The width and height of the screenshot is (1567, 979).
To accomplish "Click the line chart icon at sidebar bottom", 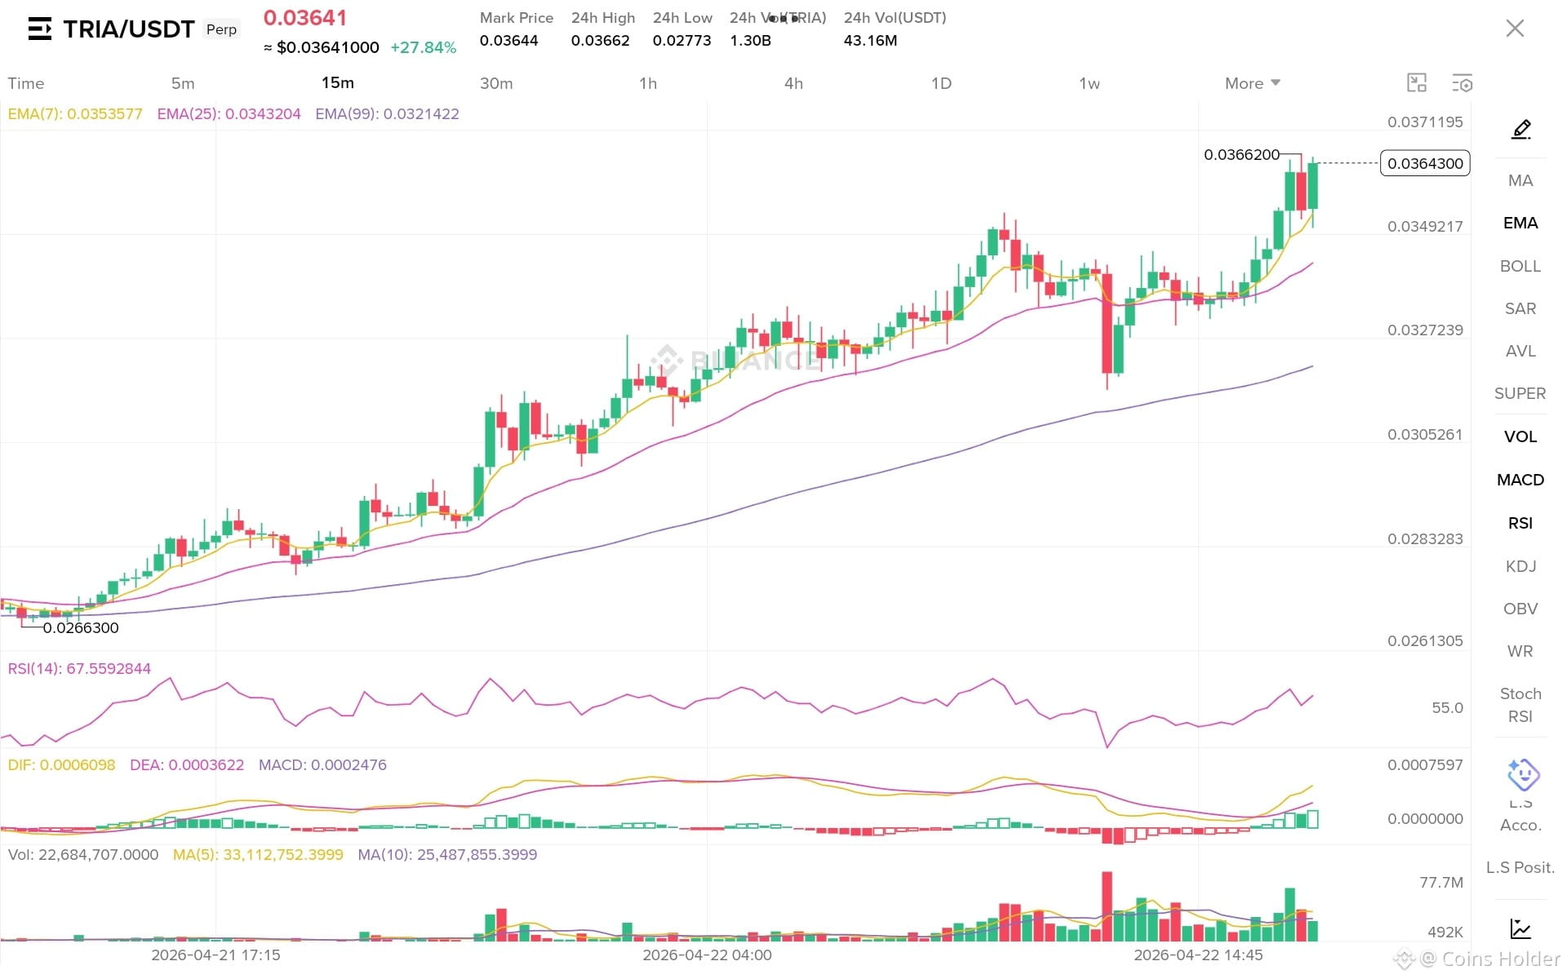I will pos(1520,928).
